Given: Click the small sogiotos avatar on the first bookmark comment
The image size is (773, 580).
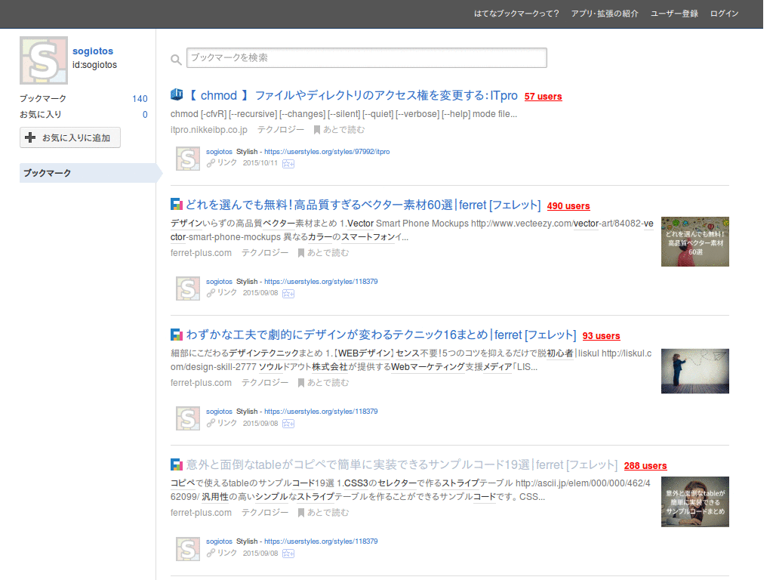Looking at the screenshot, I should 188,159.
